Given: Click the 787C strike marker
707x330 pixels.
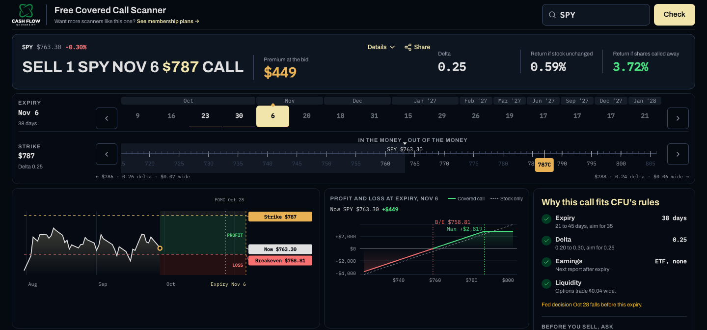Looking at the screenshot, I should pos(544,165).
